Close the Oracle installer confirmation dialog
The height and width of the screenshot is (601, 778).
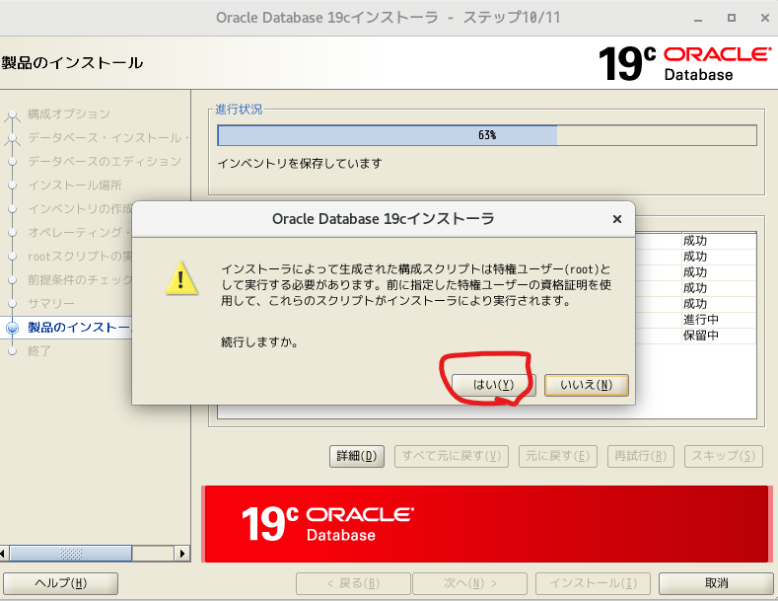(x=616, y=219)
